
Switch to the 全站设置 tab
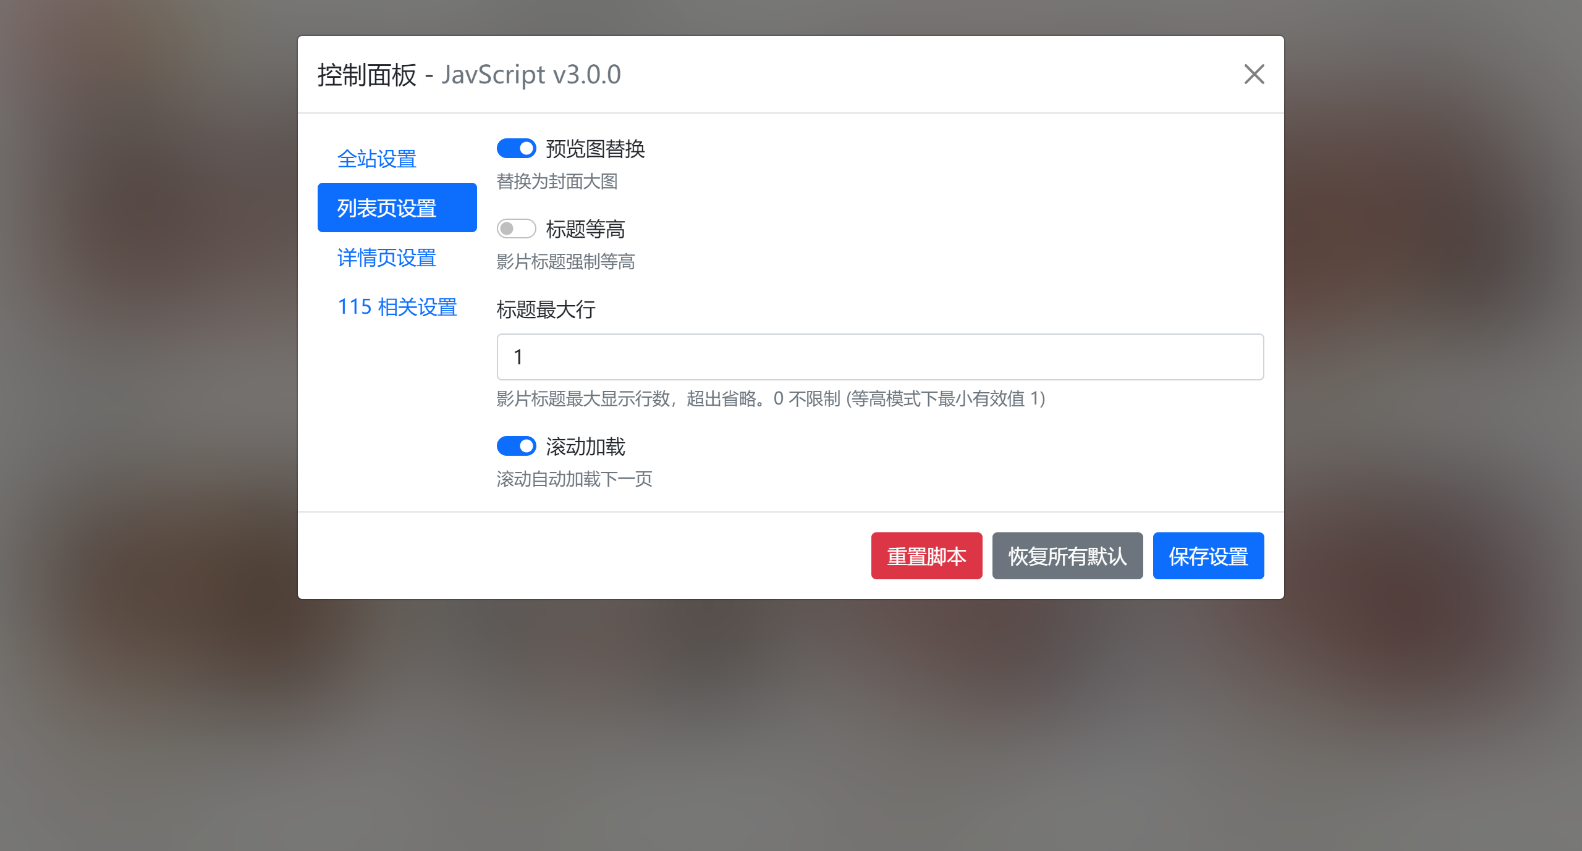tap(377, 159)
